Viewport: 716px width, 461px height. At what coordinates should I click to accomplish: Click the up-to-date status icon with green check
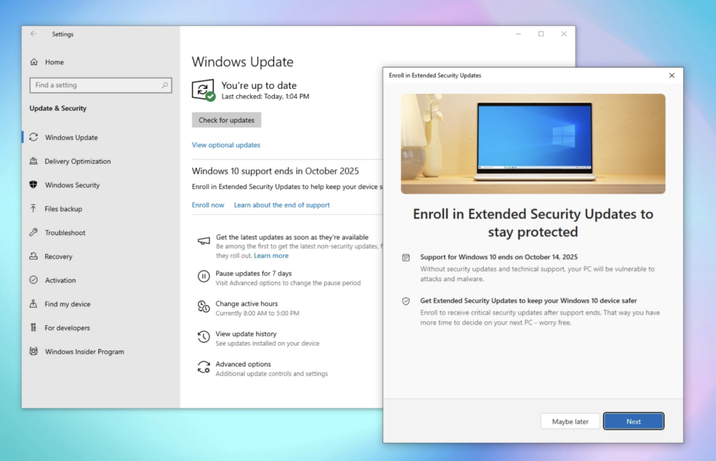tap(203, 90)
